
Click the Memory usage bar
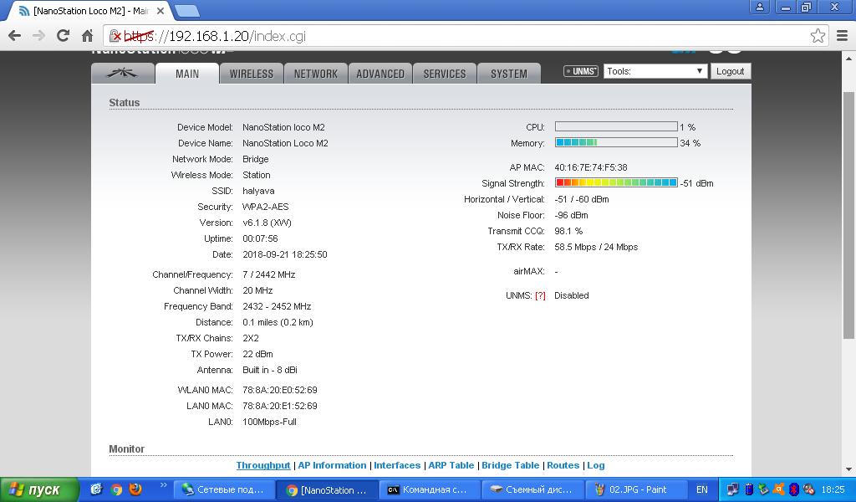616,142
